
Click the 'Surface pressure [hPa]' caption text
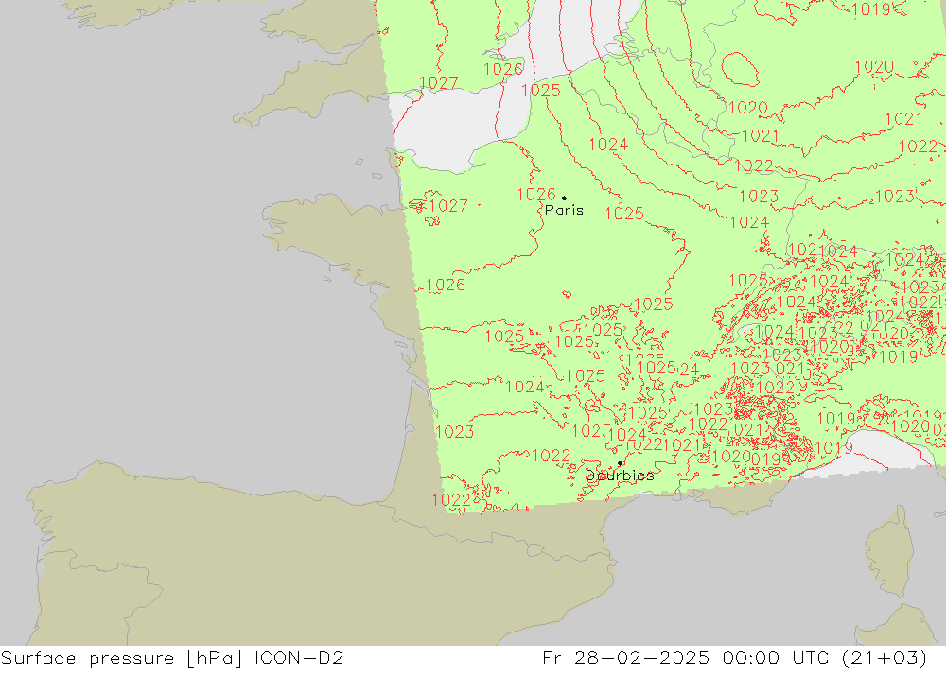coord(121,658)
